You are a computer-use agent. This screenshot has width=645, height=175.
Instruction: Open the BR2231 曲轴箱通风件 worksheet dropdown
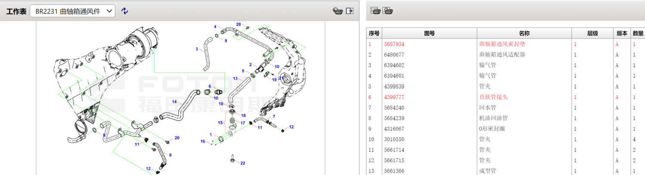coord(72,12)
